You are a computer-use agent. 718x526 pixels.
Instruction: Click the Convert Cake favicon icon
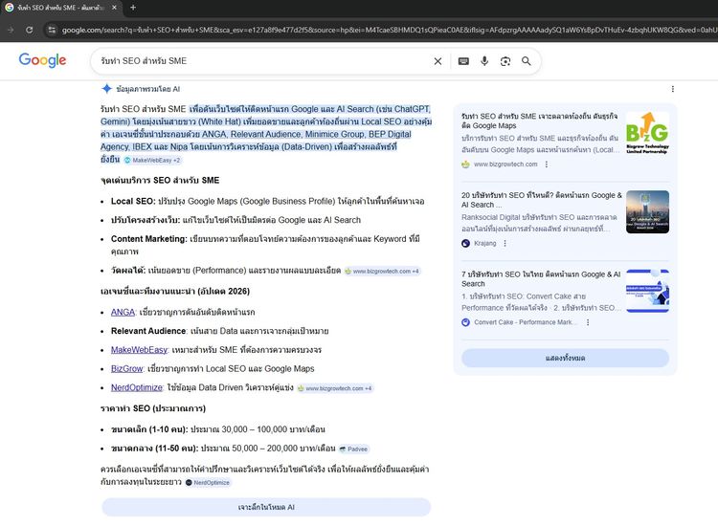(x=465, y=322)
